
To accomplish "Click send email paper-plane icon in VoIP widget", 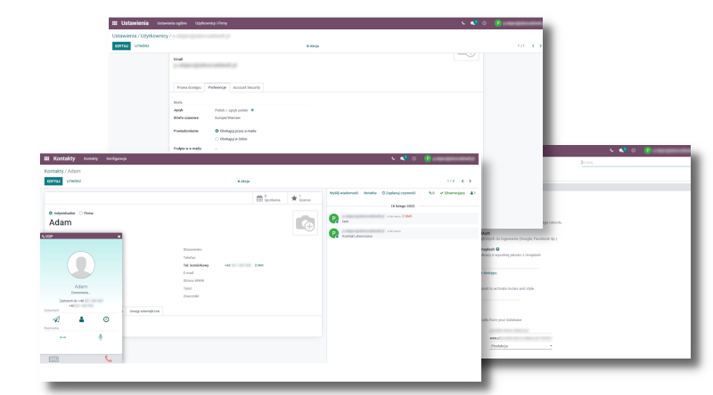I will pyautogui.click(x=56, y=319).
